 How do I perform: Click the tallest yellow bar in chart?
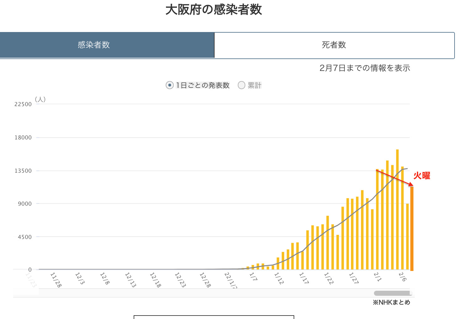tap(397, 209)
